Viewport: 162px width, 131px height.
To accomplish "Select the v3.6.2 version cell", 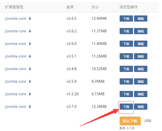I will coord(71,31).
